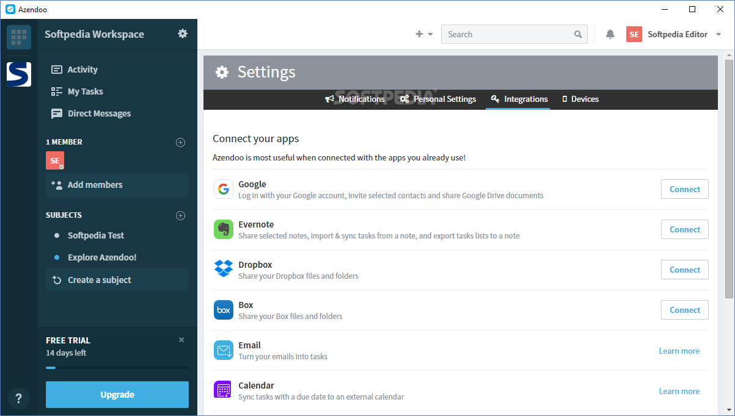The height and width of the screenshot is (416, 735).
Task: Click the 'Connect your apps' heading
Action: point(256,138)
